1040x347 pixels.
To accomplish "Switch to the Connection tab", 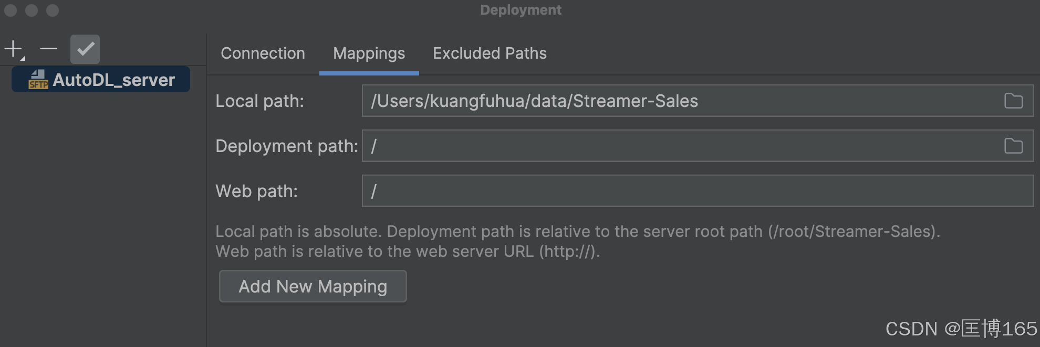I will pos(263,53).
